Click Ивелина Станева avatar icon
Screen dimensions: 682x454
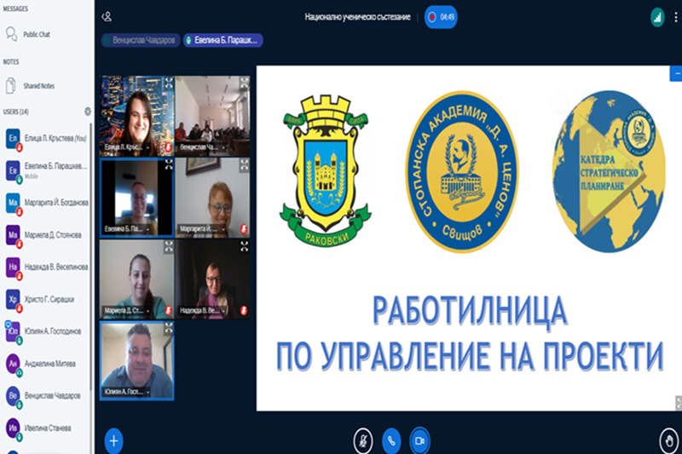tap(13, 428)
